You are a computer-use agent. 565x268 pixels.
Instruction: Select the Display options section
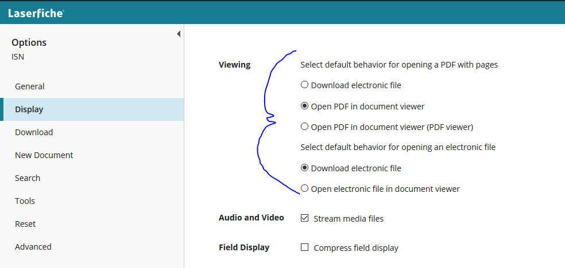[92, 109]
